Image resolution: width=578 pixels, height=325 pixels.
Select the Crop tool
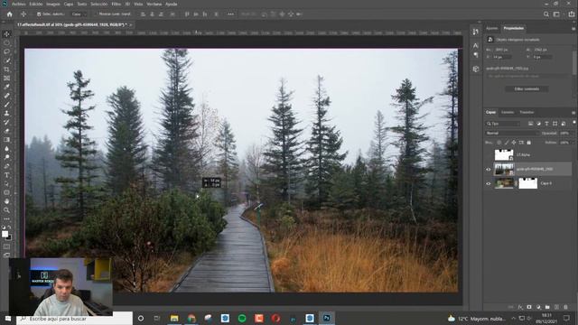coord(6,70)
